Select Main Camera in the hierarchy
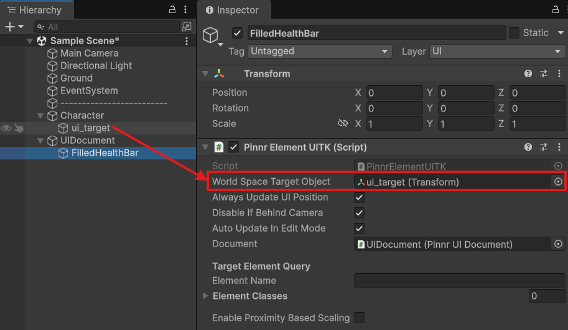The height and width of the screenshot is (330, 568). coord(89,54)
